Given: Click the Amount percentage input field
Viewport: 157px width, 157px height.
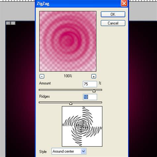Looking at the screenshot, I should pos(90,84).
